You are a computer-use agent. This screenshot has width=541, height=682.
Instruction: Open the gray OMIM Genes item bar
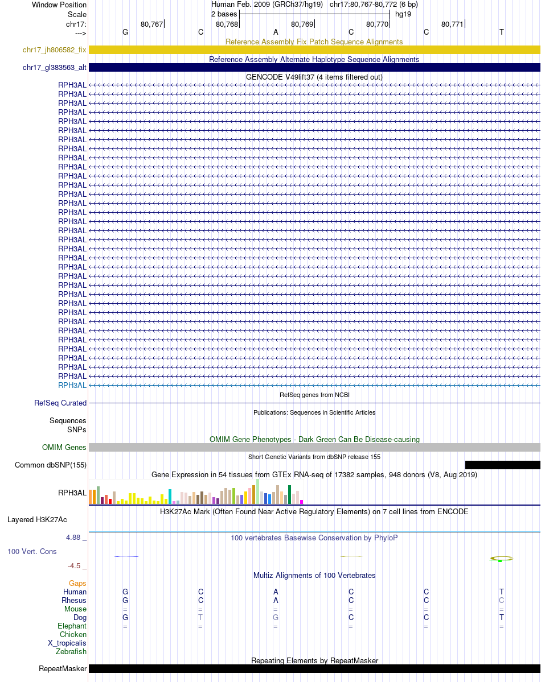[x=314, y=448]
